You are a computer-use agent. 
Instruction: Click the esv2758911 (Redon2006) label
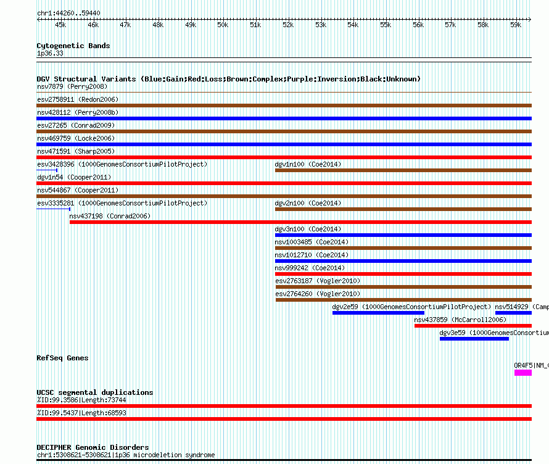tap(78, 99)
